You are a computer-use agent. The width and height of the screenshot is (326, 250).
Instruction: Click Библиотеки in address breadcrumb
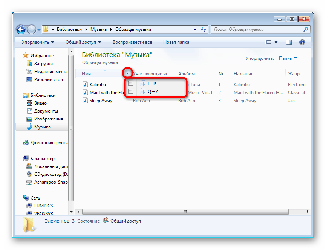pos(69,29)
